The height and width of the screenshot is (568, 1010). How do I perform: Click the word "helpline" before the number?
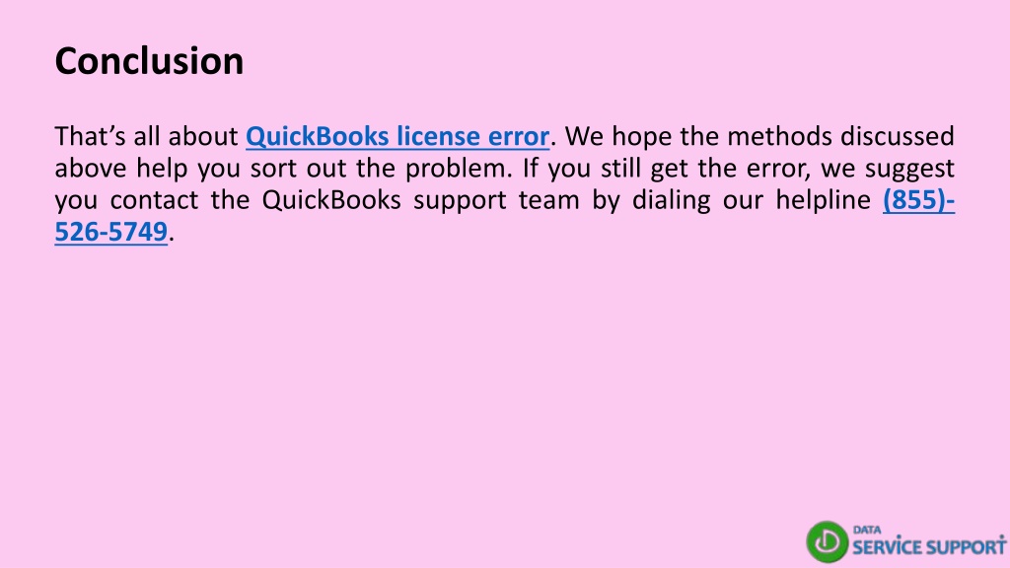(x=824, y=200)
